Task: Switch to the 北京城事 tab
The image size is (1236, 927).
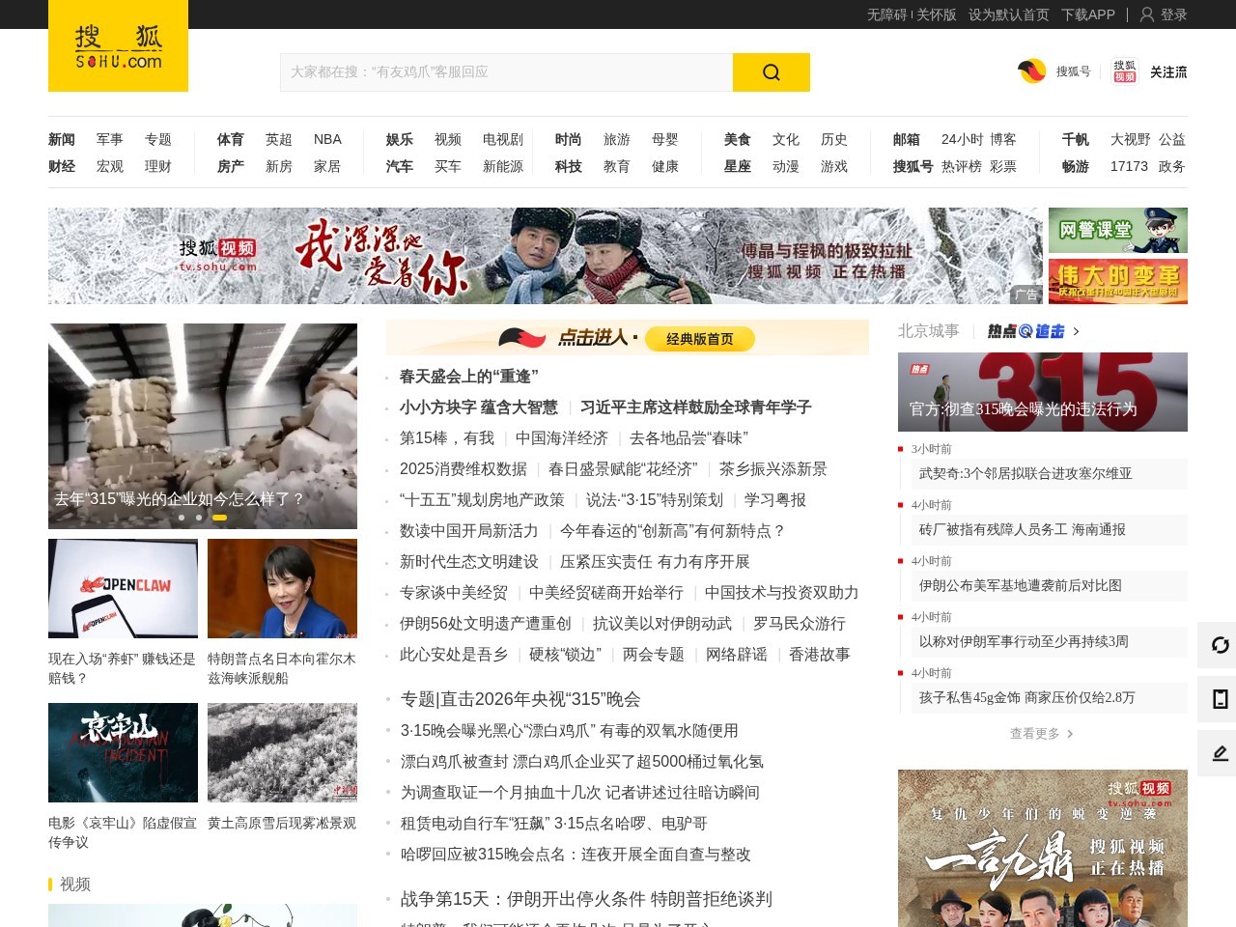Action: pyautogui.click(x=928, y=331)
